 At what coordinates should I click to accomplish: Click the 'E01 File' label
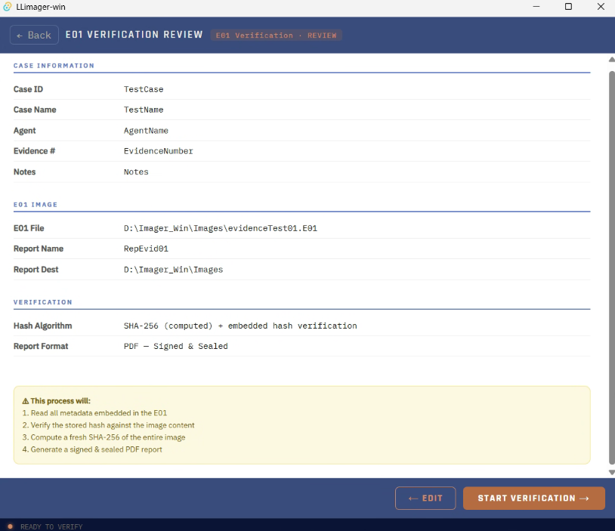point(29,228)
